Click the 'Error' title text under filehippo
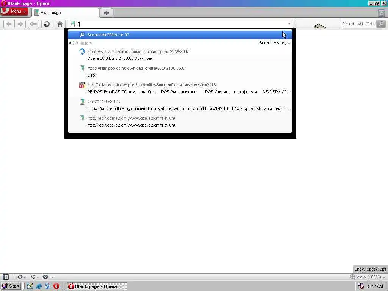Screen dimensions: 388x291 92,75
